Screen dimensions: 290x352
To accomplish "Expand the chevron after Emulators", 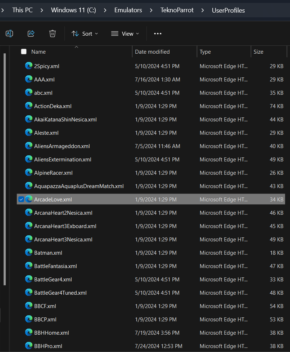I will (151, 10).
